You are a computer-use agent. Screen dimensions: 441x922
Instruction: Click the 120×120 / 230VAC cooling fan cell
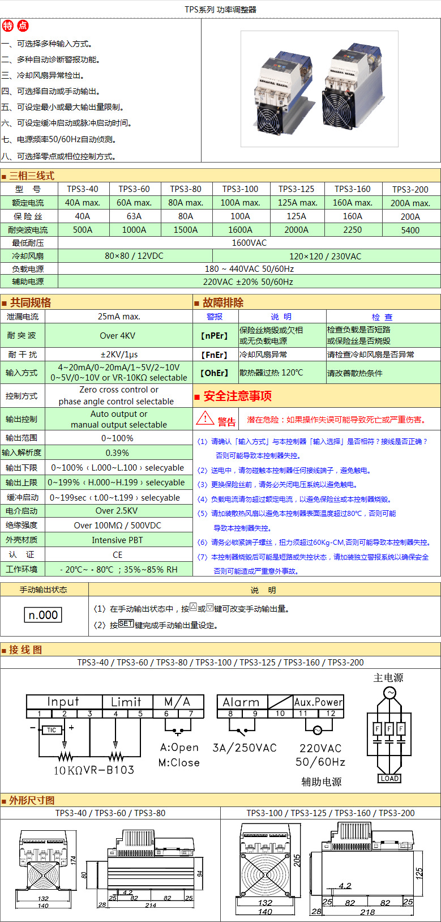tap(326, 256)
